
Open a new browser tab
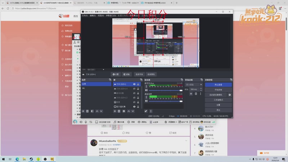click(176, 3)
